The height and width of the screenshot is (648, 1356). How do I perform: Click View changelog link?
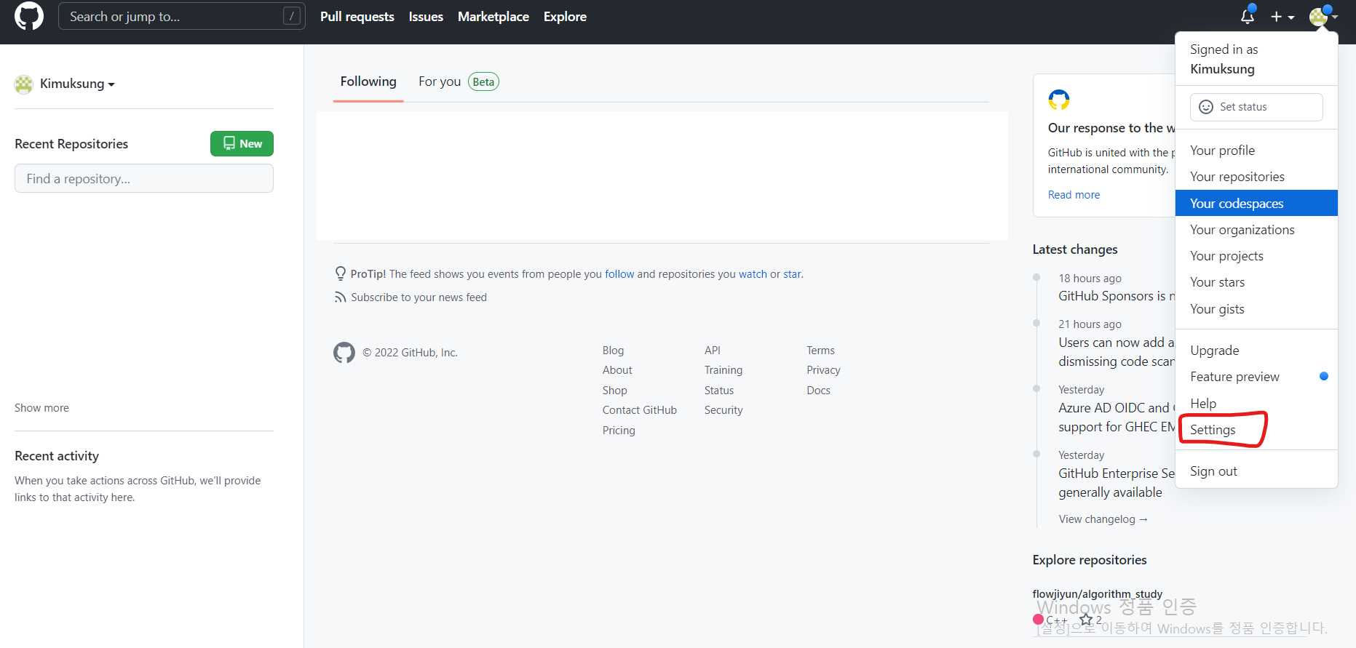(x=1103, y=519)
